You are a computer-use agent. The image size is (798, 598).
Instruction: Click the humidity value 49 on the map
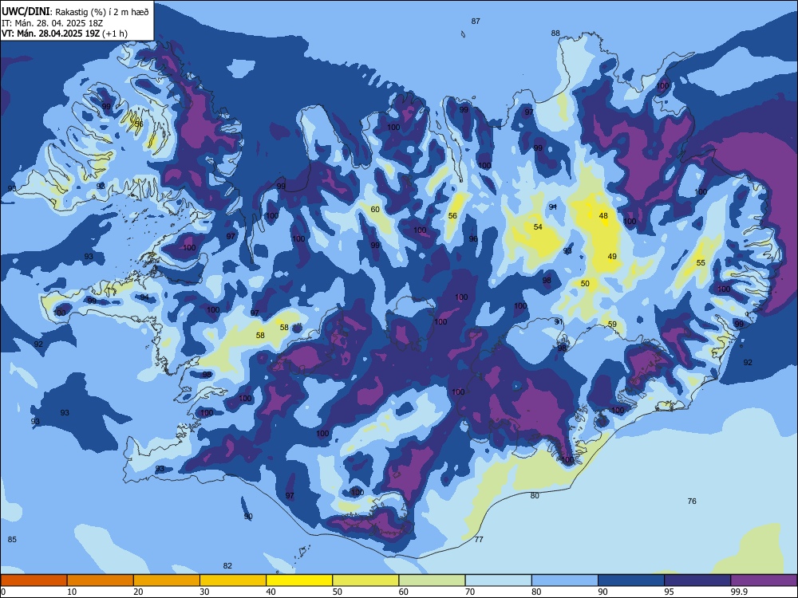coord(612,256)
